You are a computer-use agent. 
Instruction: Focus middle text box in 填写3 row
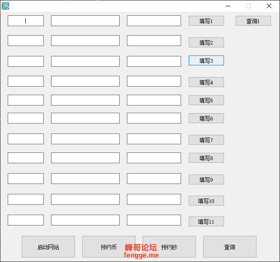[85, 61]
